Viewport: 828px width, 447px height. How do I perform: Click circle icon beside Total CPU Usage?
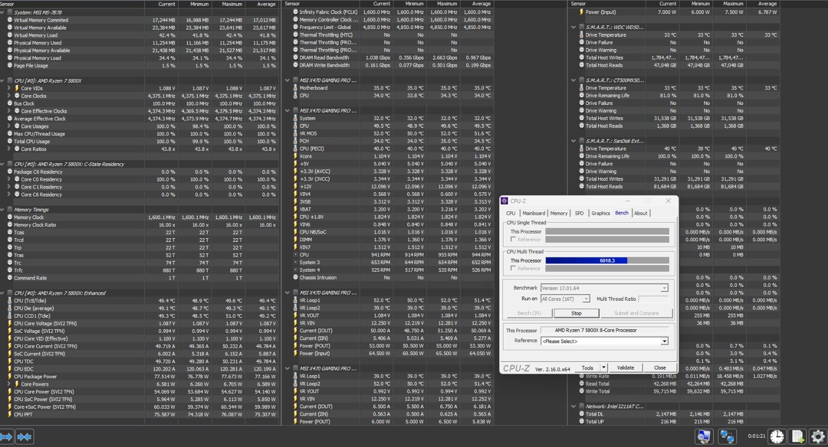pyautogui.click(x=10, y=141)
